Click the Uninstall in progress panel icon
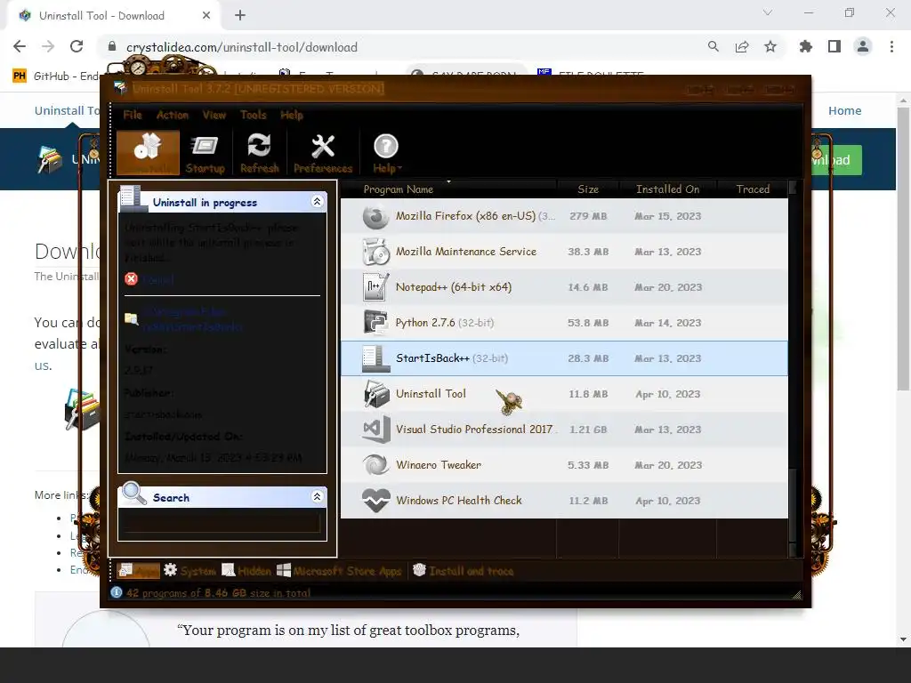Viewport: 911px width, 683px height. pos(133,198)
